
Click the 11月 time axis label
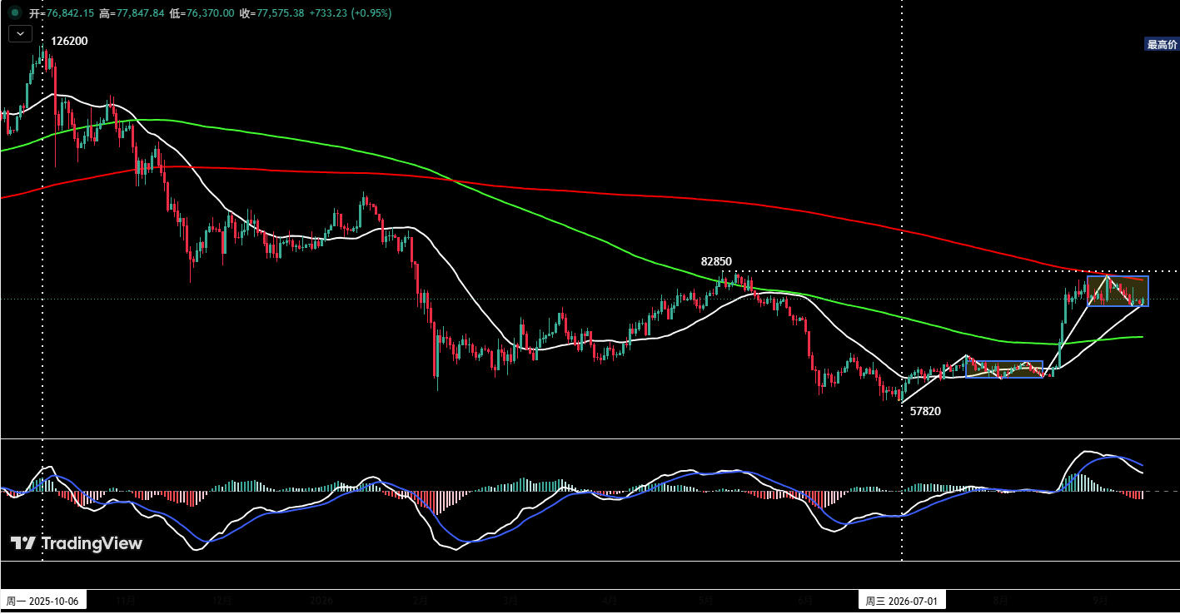coord(126,601)
